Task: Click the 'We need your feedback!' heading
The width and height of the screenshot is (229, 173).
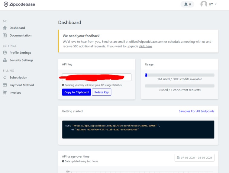Action: point(82,36)
